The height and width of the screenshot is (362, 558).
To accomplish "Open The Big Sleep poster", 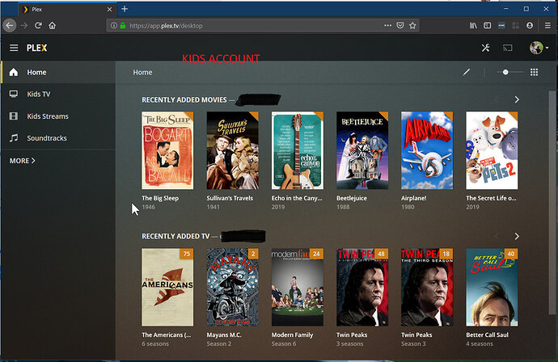I will coord(167,150).
